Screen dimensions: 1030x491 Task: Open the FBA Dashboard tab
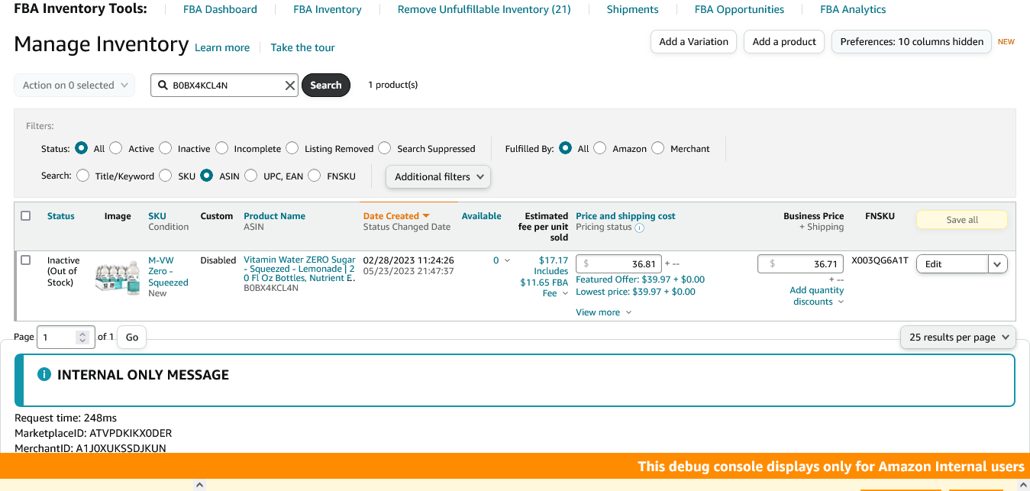point(220,10)
